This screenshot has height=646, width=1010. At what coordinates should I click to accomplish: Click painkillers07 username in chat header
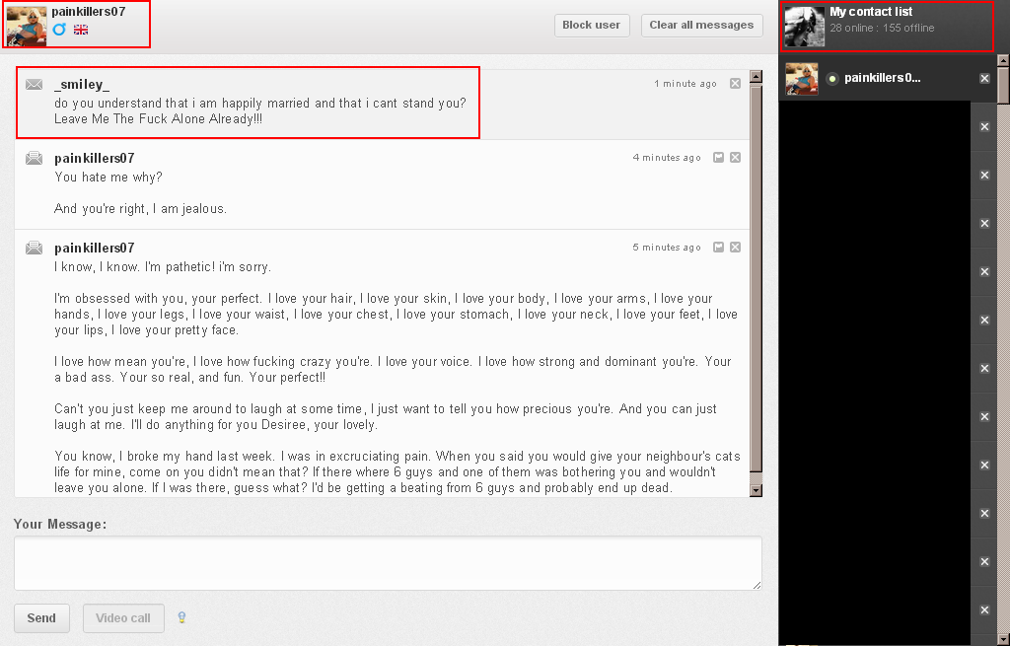click(89, 12)
